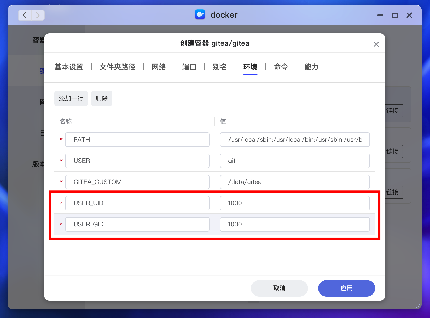Close the create container dialog

(x=376, y=44)
